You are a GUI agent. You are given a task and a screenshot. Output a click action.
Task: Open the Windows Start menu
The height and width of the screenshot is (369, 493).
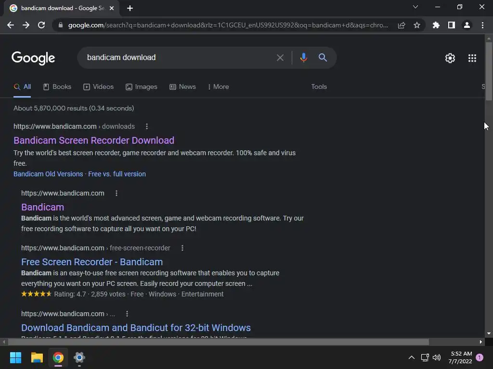(15, 357)
